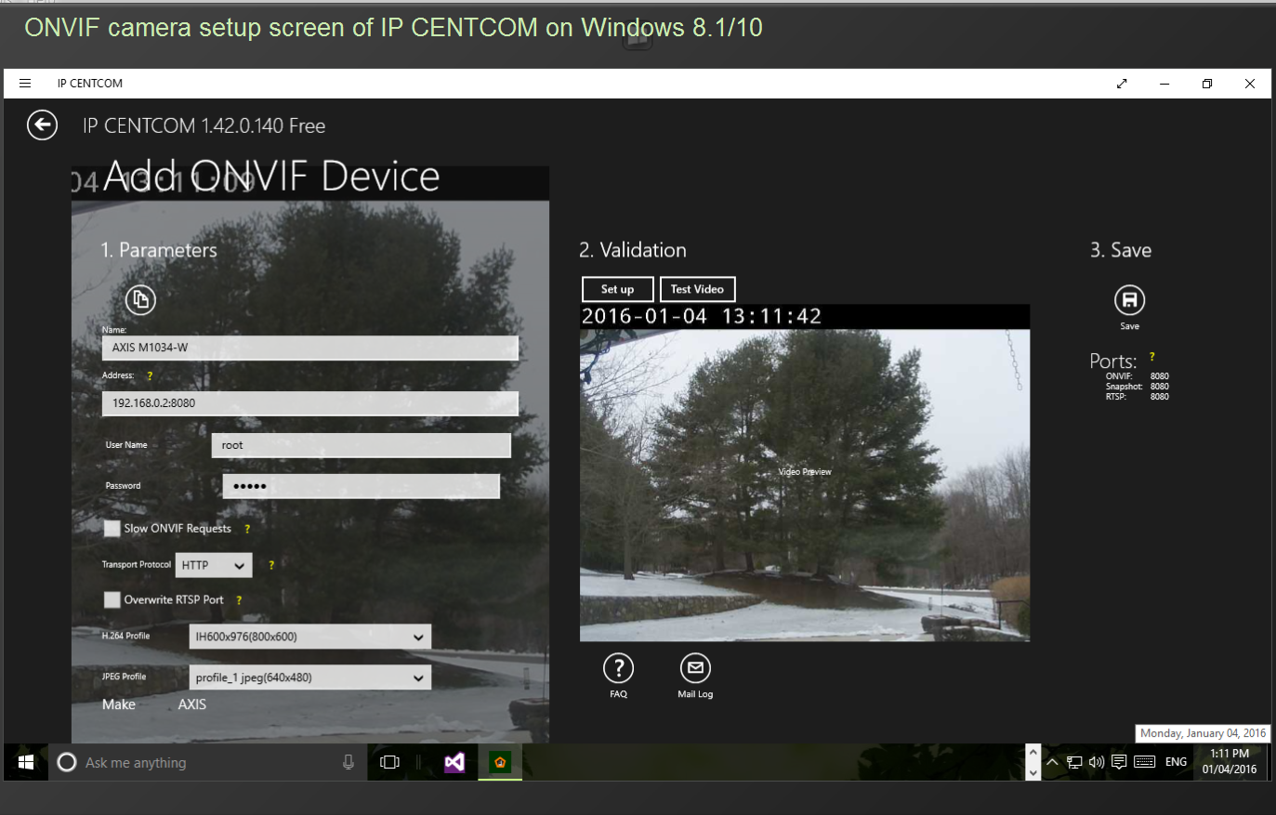The width and height of the screenshot is (1276, 815).
Task: Click the ENG language indicator
Action: pyautogui.click(x=1176, y=762)
